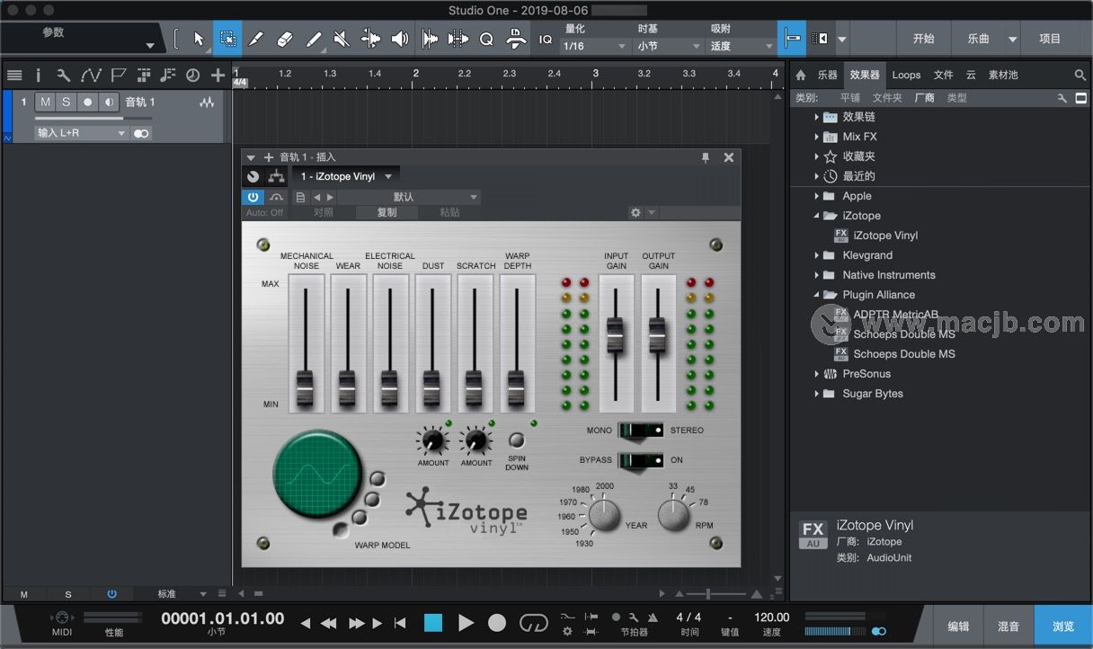
Task: Flip the BYPASS/ON switch
Action: [x=641, y=460]
